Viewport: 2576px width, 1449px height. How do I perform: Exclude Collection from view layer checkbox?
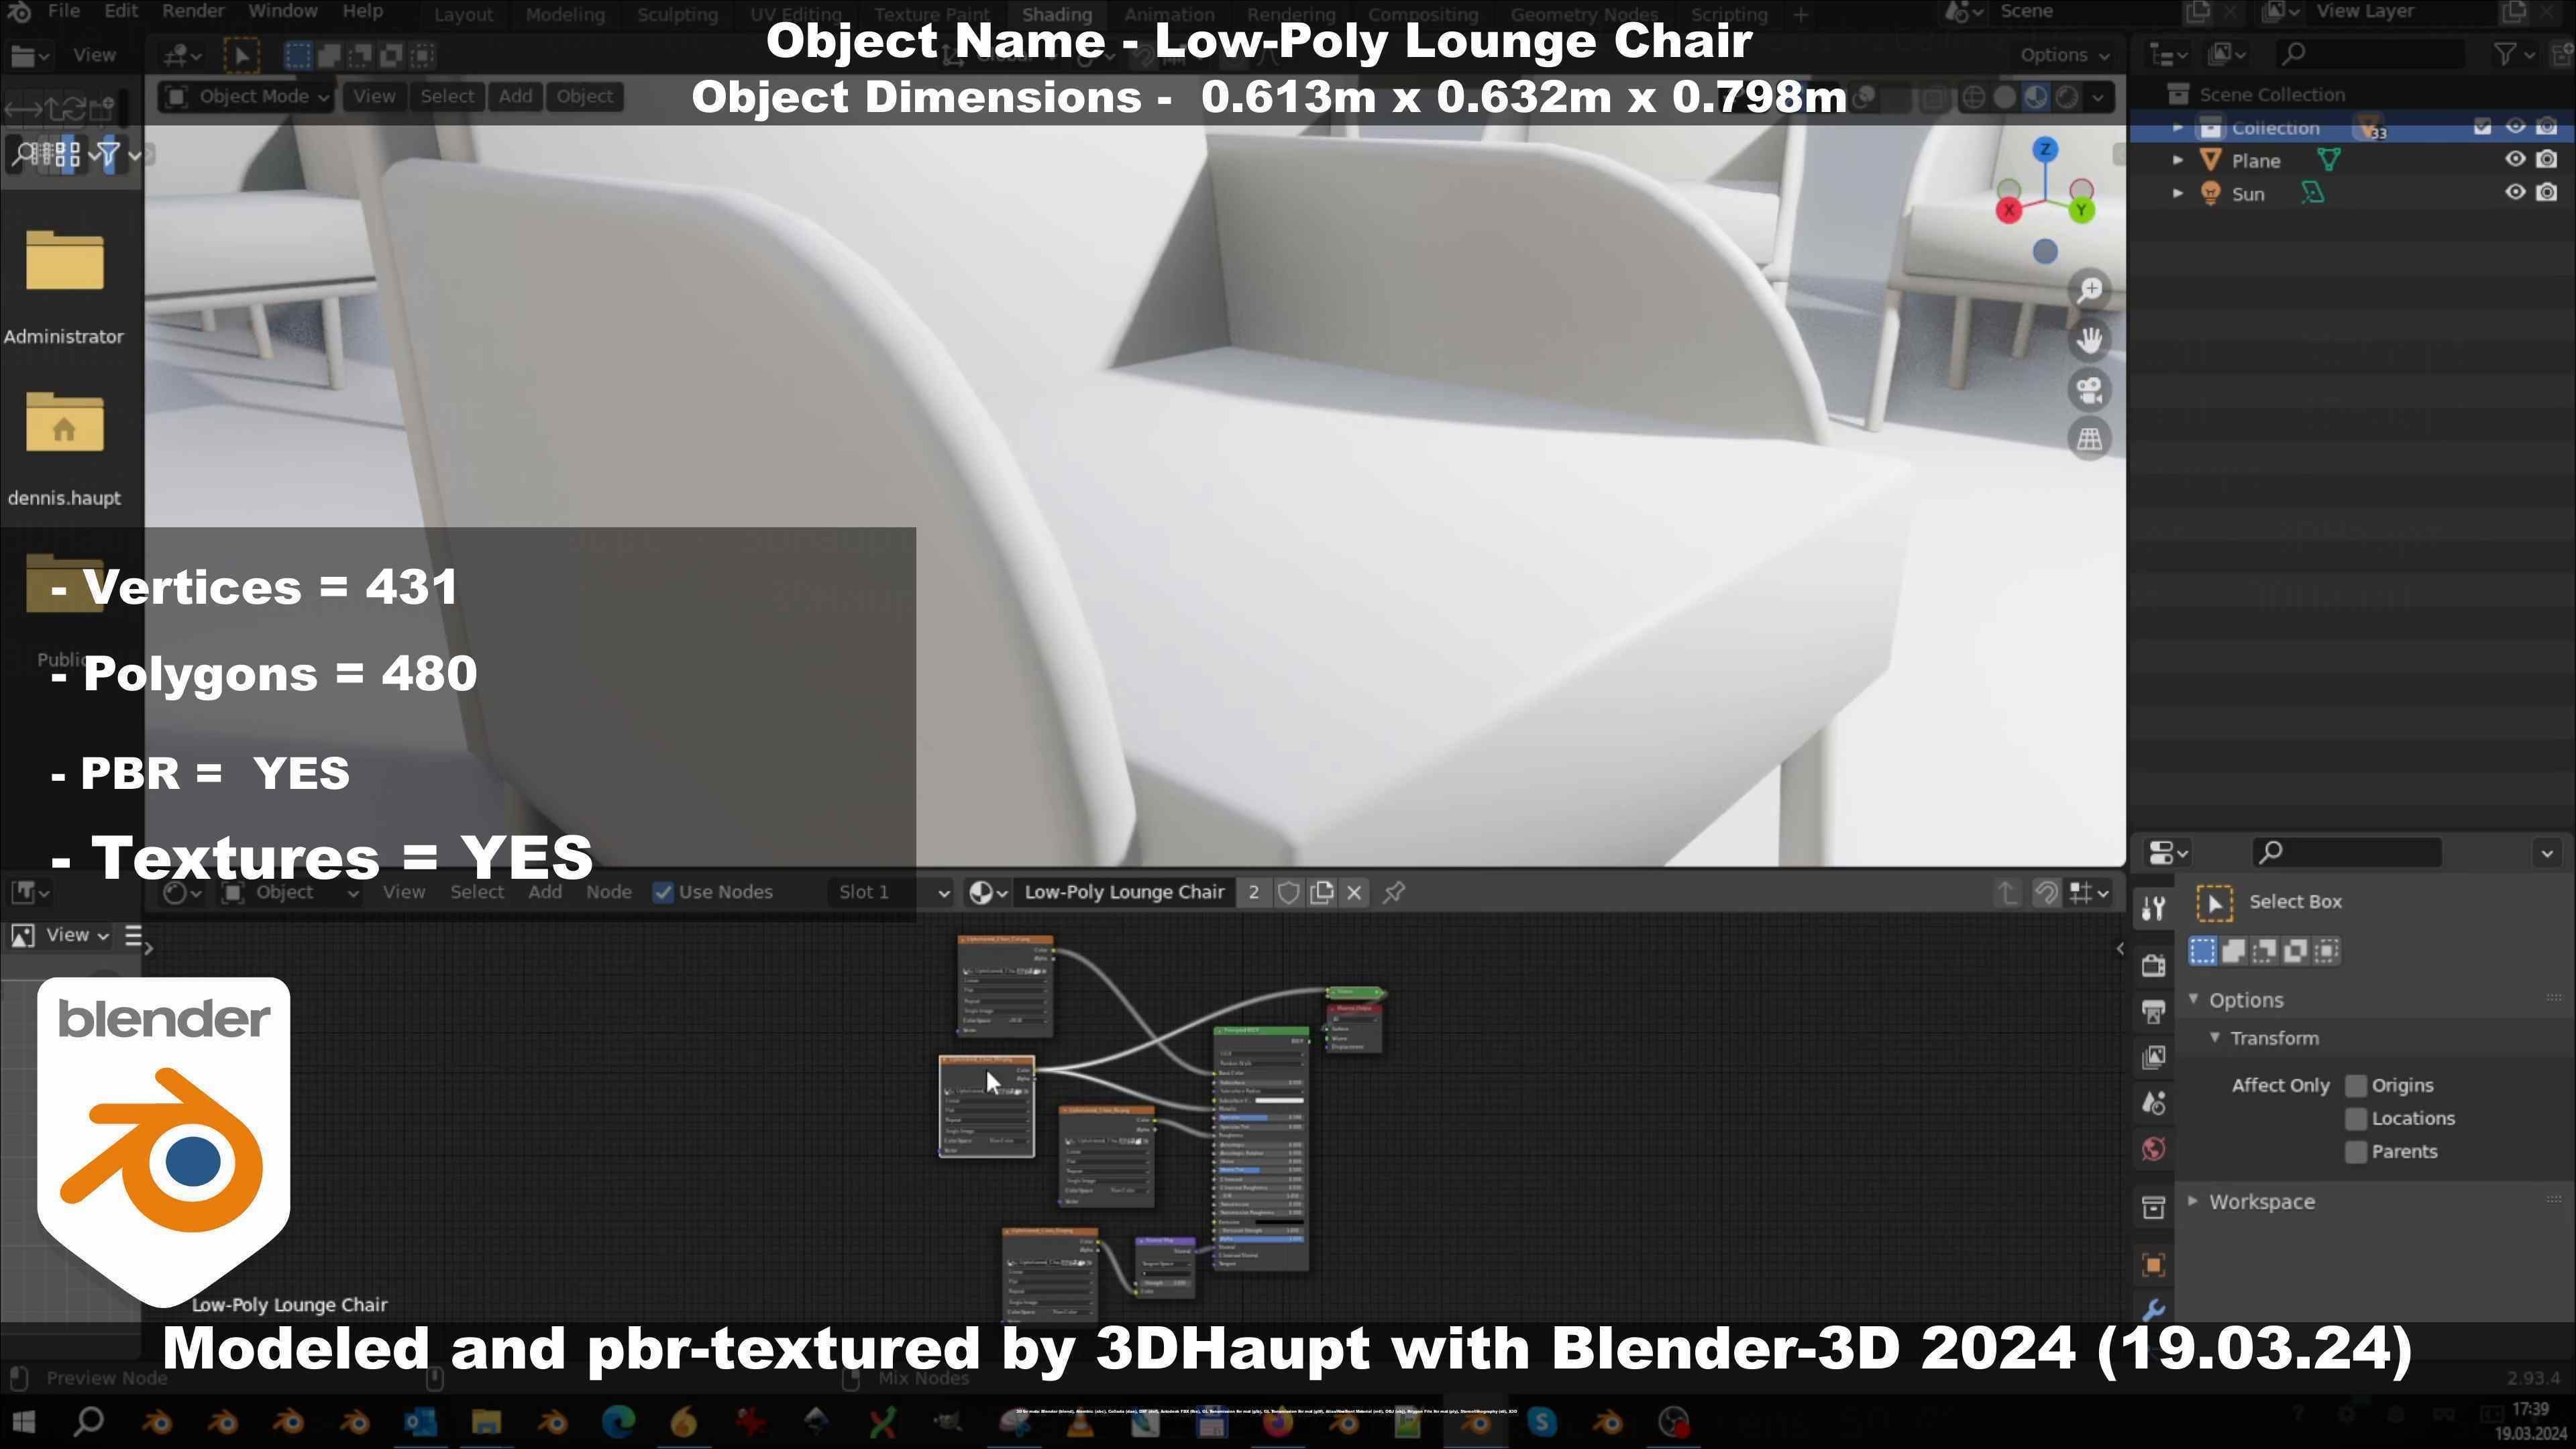point(2482,127)
